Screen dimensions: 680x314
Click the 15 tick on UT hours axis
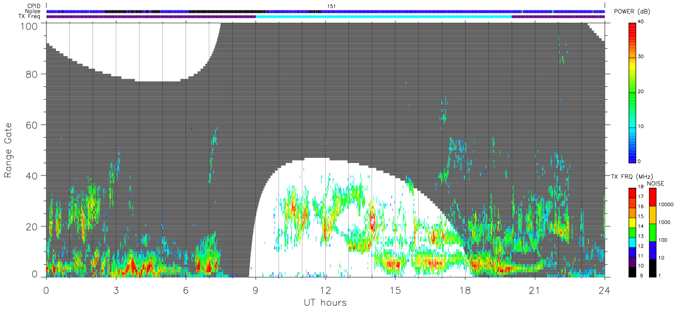point(395,290)
